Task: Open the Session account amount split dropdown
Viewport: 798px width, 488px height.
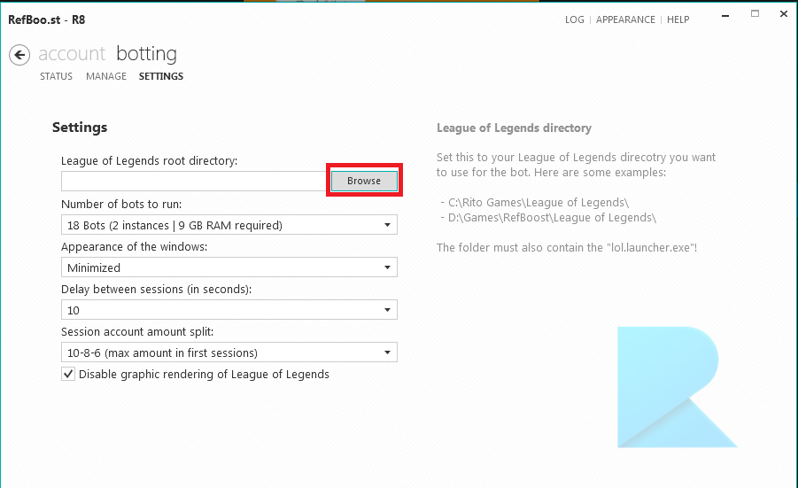Action: [x=229, y=352]
